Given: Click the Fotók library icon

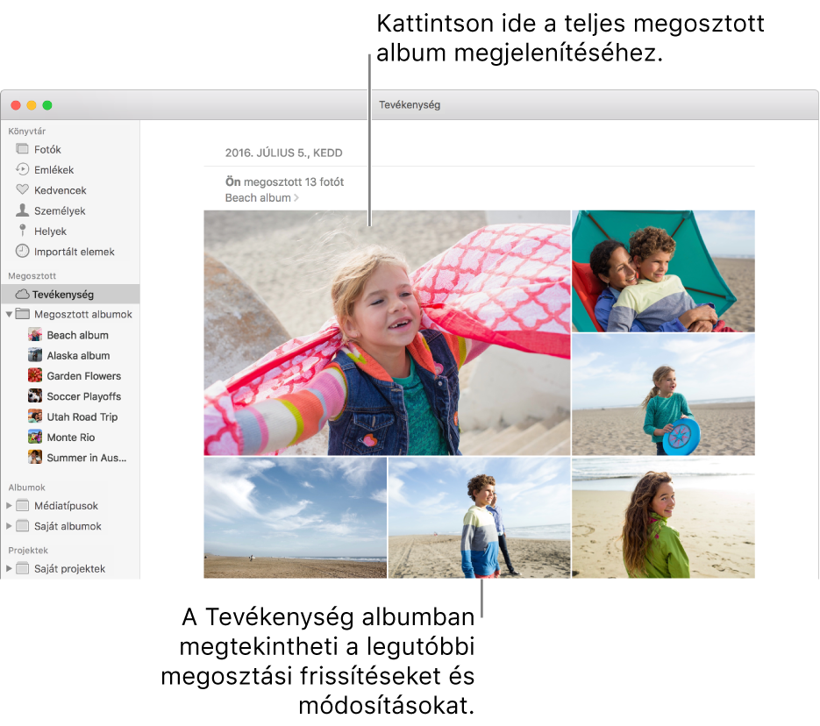Looking at the screenshot, I should [23, 149].
